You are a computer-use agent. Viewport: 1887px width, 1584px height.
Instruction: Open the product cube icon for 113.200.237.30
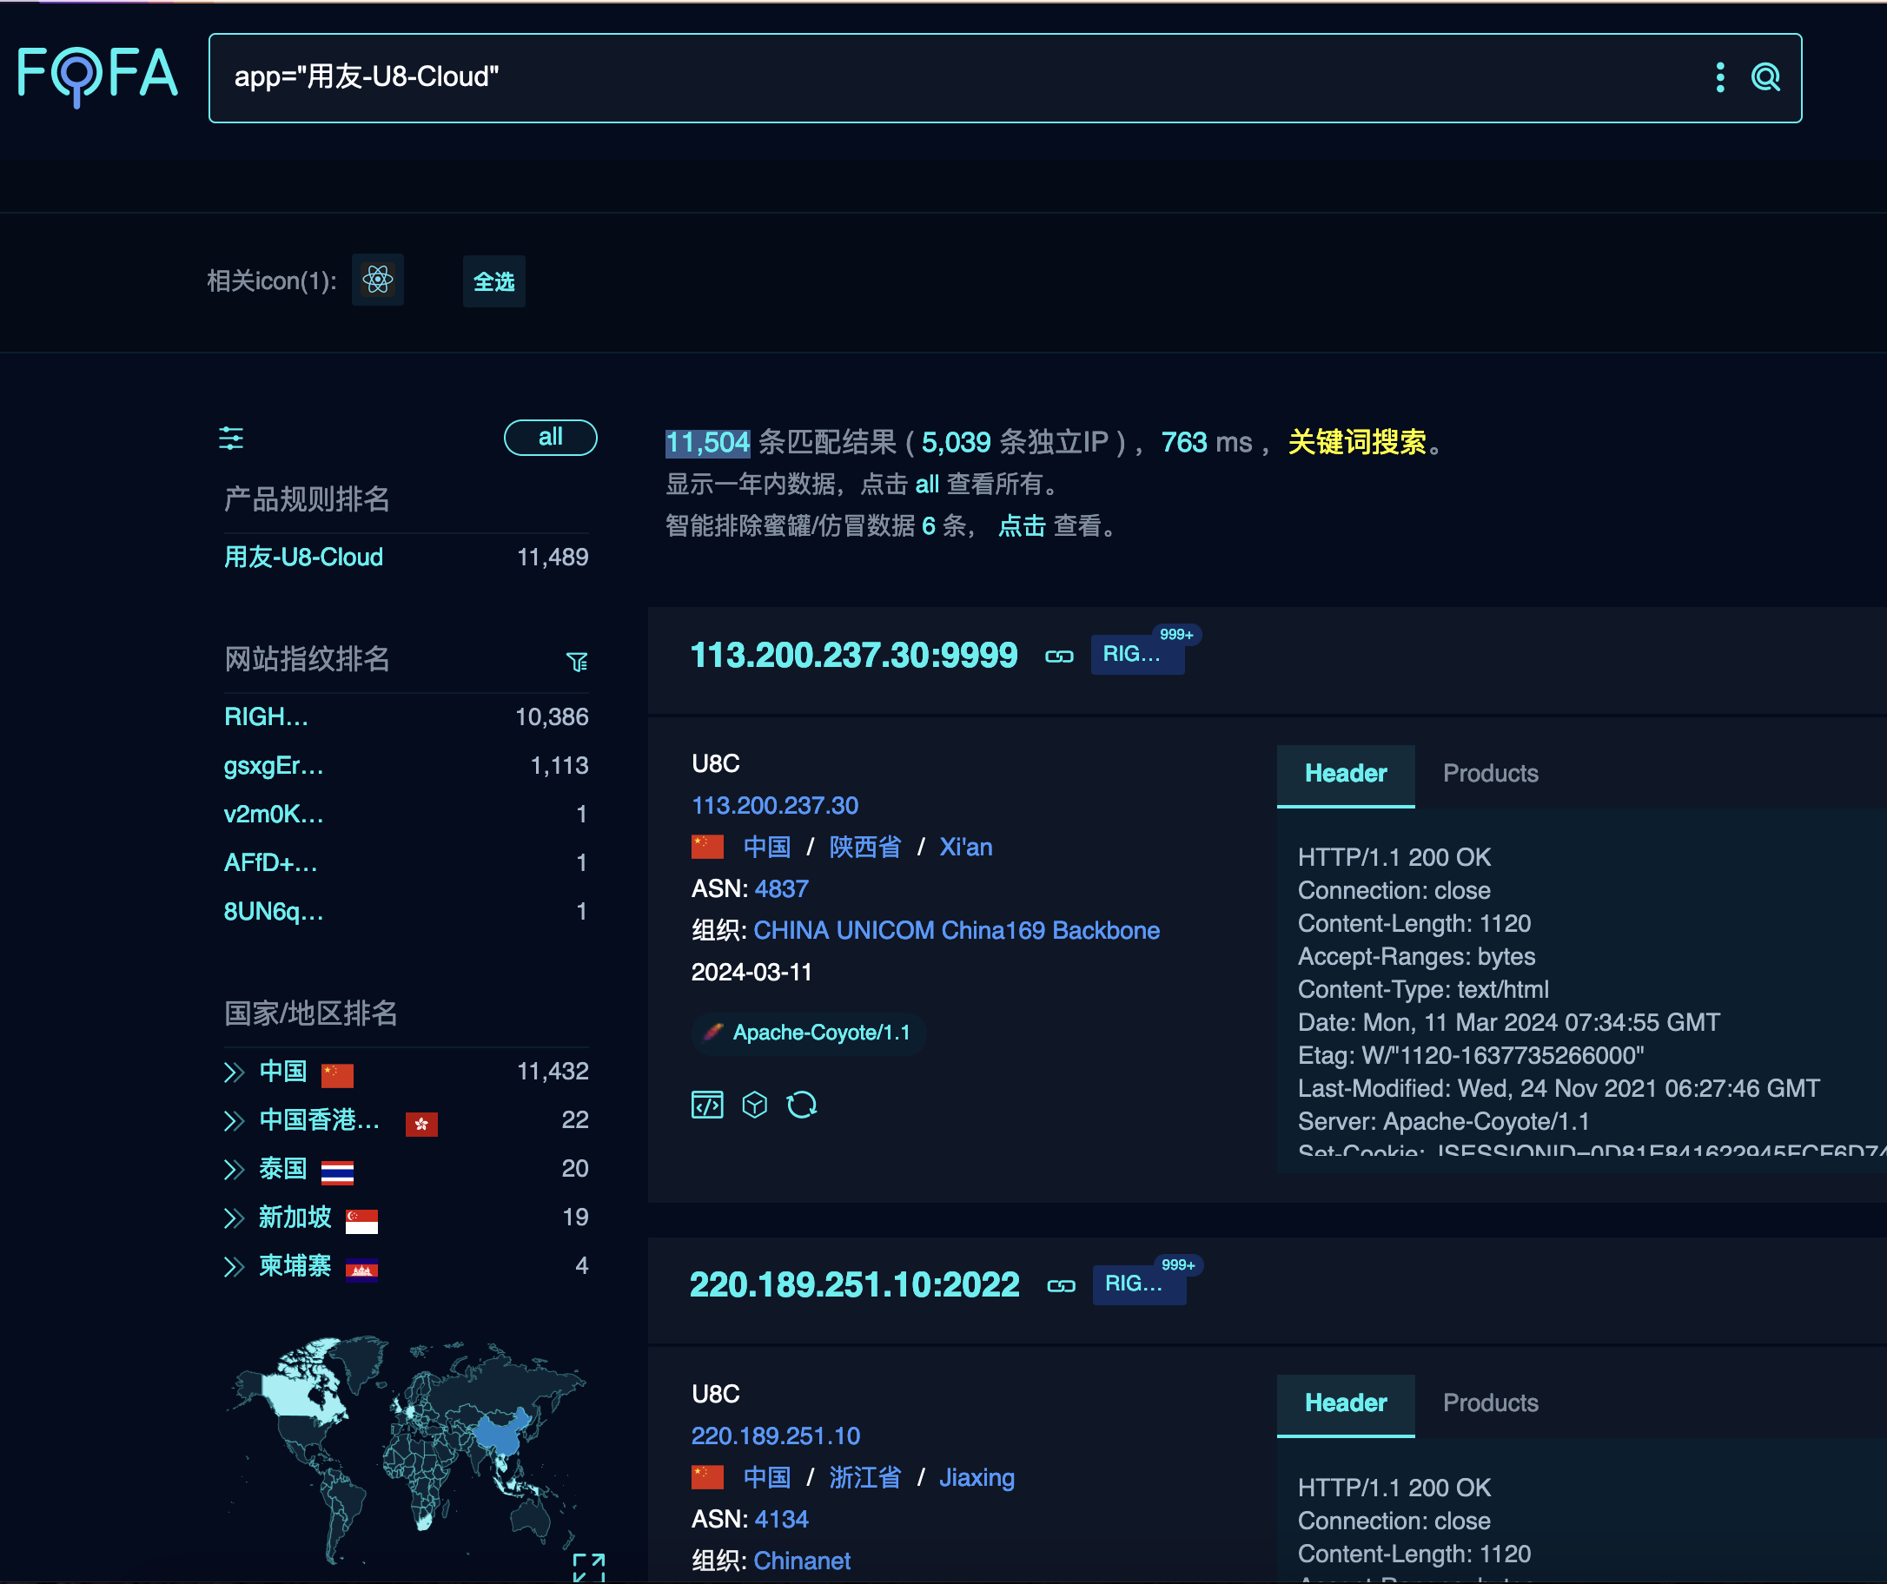click(755, 1104)
